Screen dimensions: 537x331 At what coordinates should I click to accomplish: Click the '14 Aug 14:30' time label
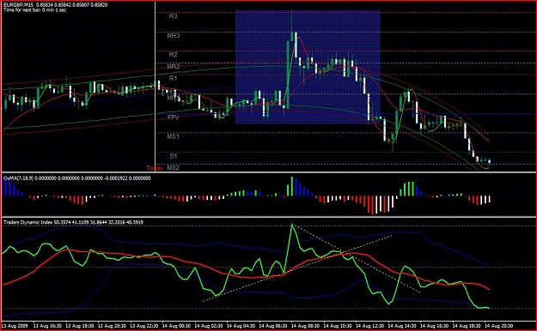tap(402, 326)
